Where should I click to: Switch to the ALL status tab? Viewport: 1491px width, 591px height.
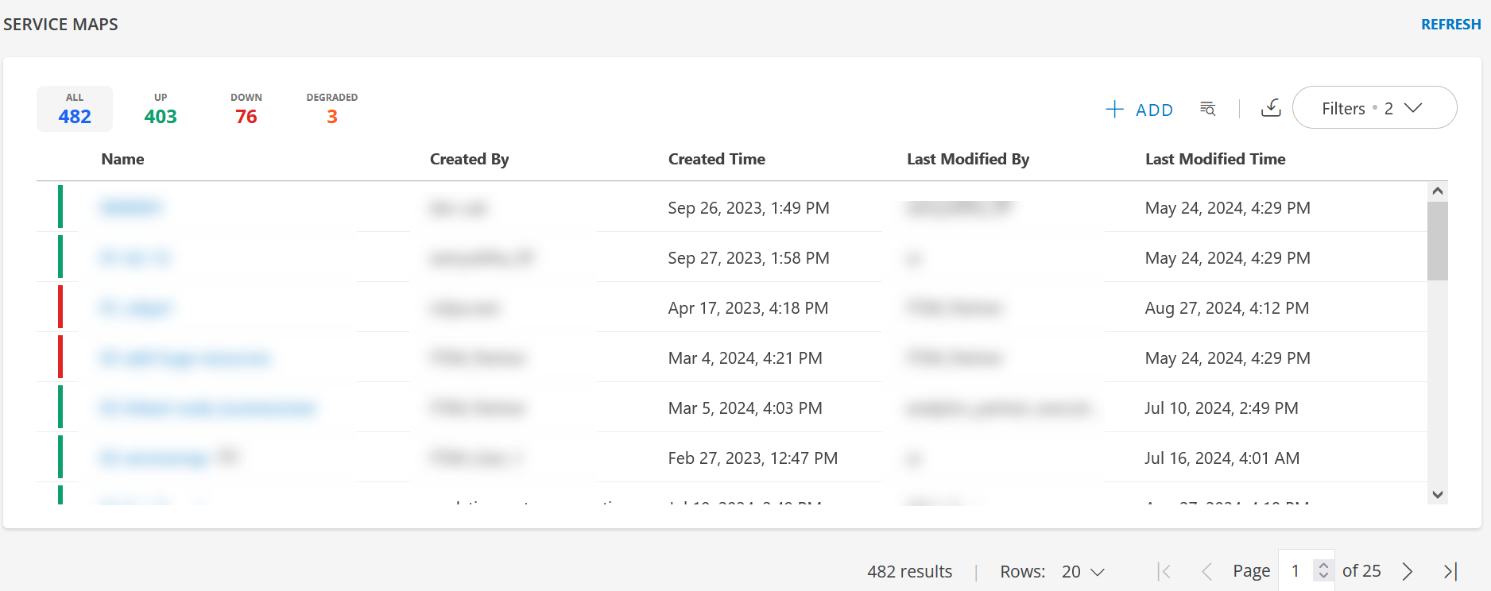click(74, 109)
